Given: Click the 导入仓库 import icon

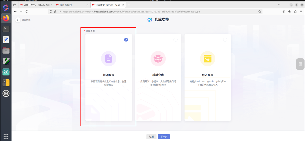Looking at the screenshot, I should pos(208,59).
